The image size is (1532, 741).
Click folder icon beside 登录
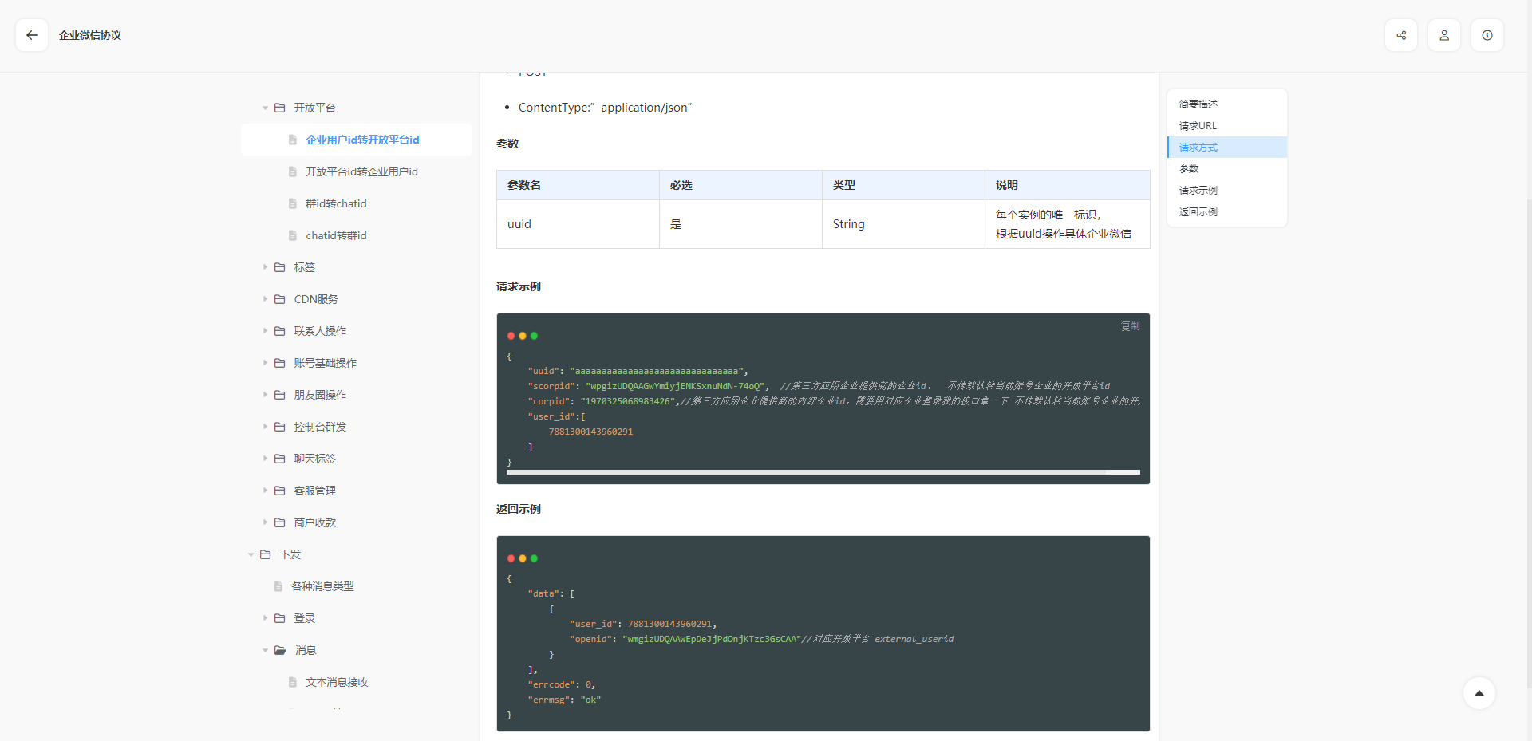[x=280, y=618]
